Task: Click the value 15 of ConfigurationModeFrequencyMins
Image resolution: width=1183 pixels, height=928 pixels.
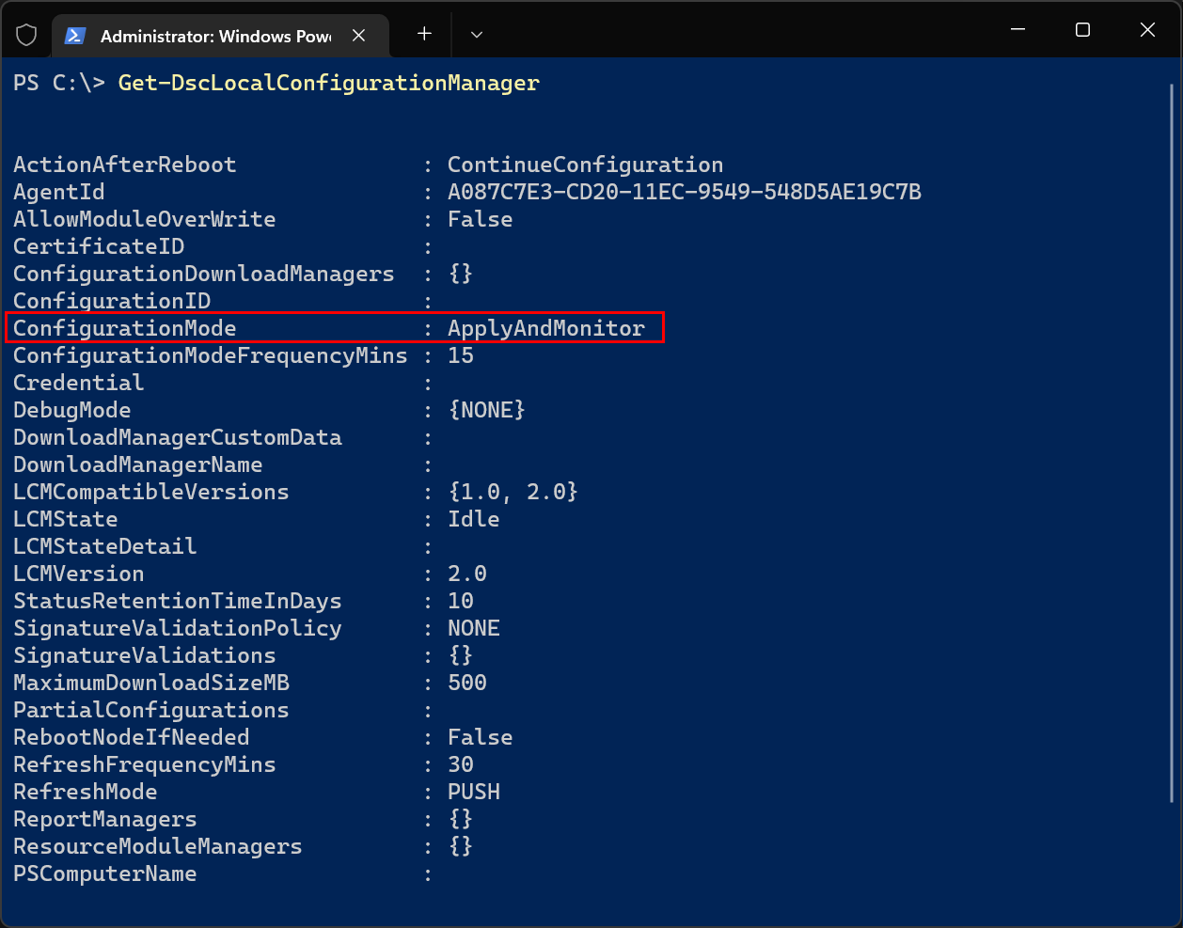Action: (461, 355)
